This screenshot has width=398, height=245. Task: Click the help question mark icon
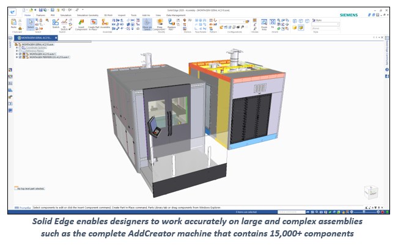(x=387, y=70)
